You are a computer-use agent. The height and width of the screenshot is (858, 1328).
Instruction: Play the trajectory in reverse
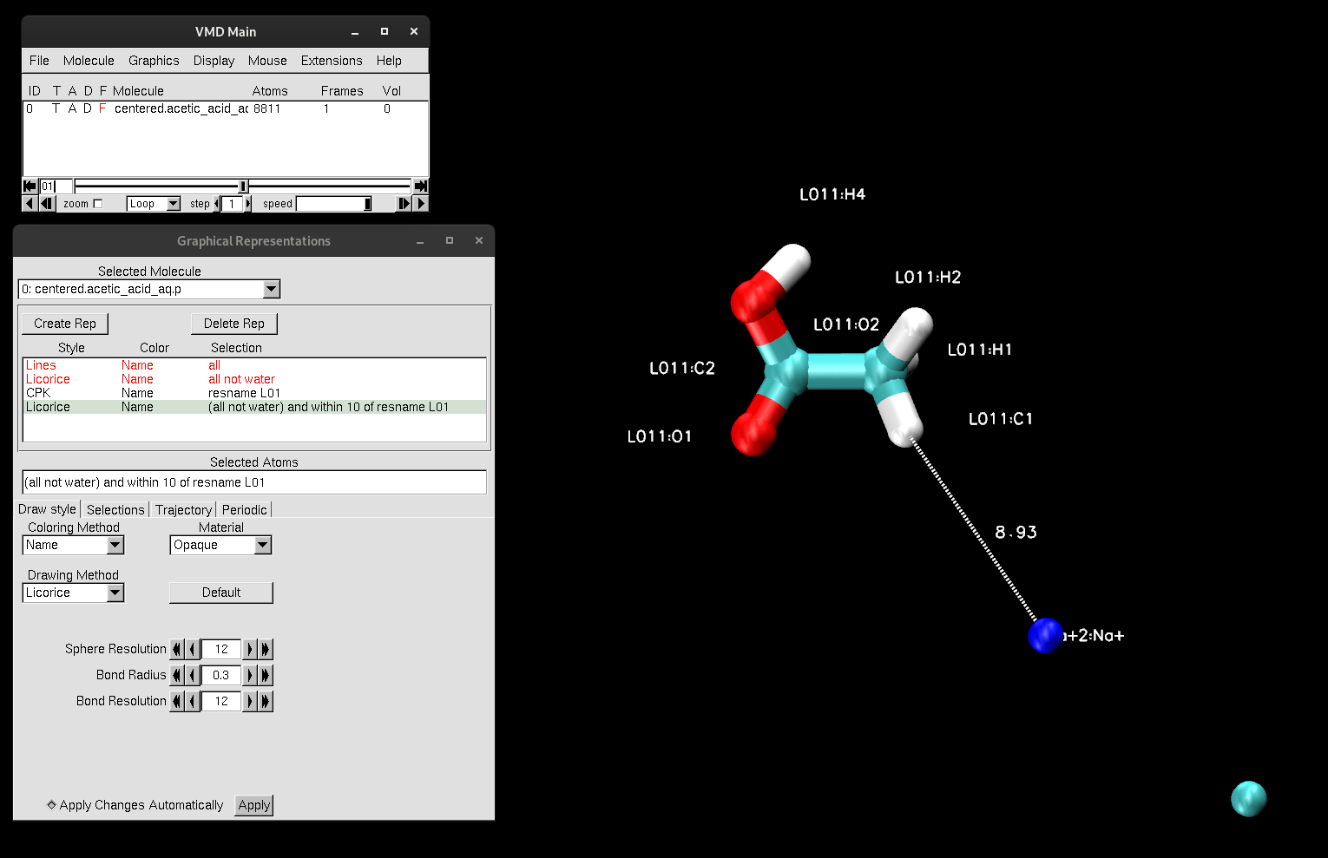pos(29,203)
